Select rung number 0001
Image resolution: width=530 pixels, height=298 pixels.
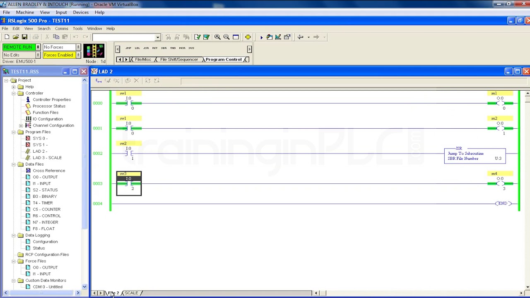coord(98,128)
